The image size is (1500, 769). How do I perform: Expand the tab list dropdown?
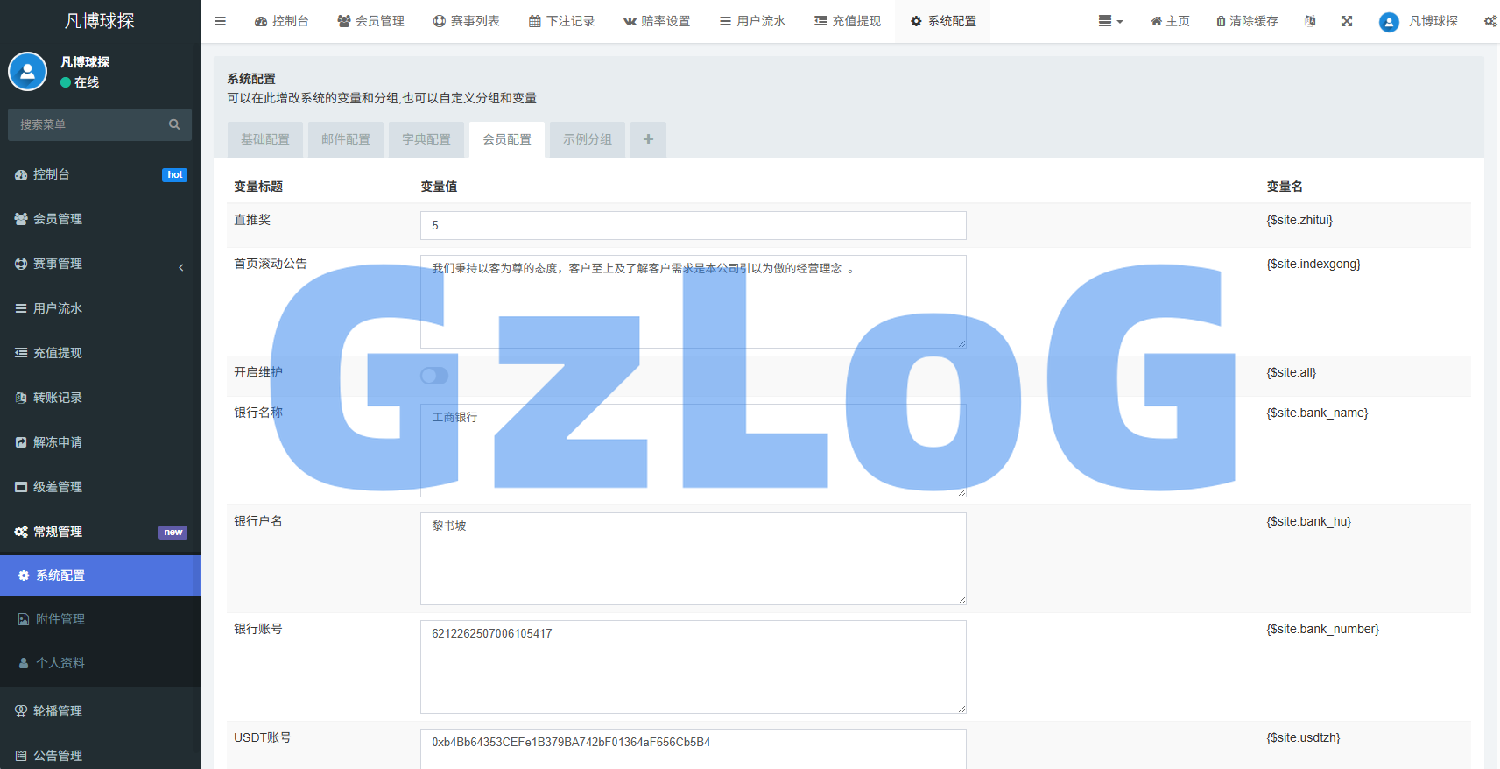(x=1110, y=21)
